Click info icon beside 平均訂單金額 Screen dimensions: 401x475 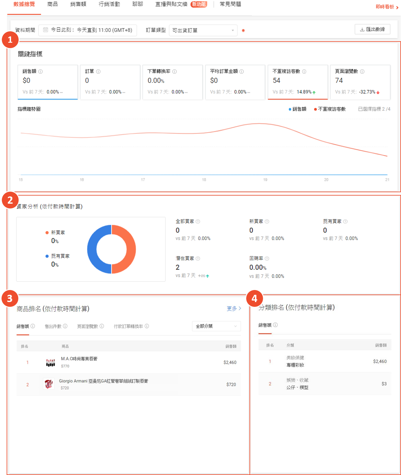(242, 72)
